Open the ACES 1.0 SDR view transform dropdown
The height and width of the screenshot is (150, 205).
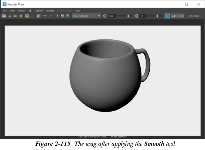[x=177, y=16]
